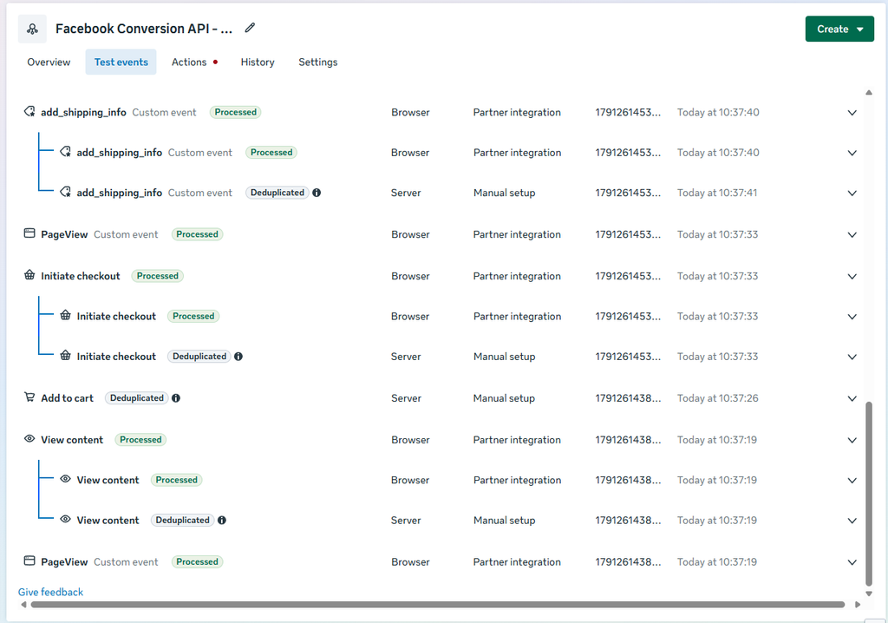This screenshot has width=888, height=623.
Task: Expand the nested Browser add_shipping_info row chevron
Action: pyautogui.click(x=852, y=153)
